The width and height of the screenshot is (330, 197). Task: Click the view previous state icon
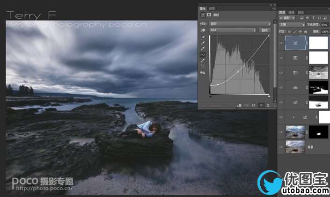[247, 105]
